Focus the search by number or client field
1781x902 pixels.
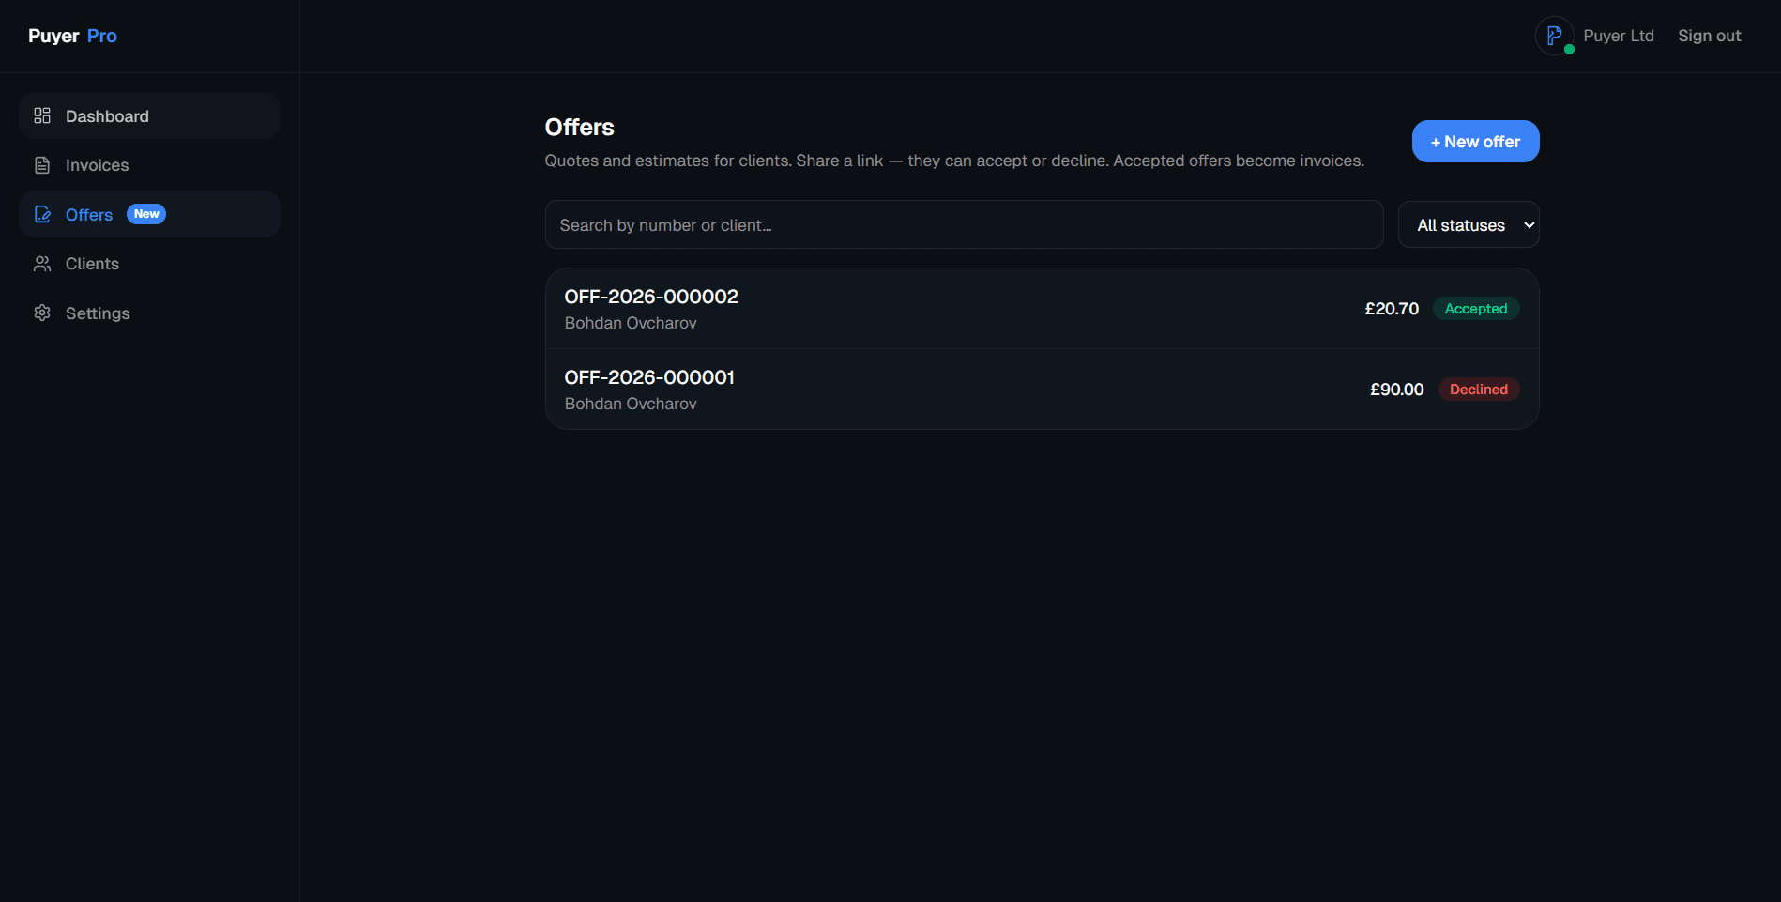click(964, 225)
